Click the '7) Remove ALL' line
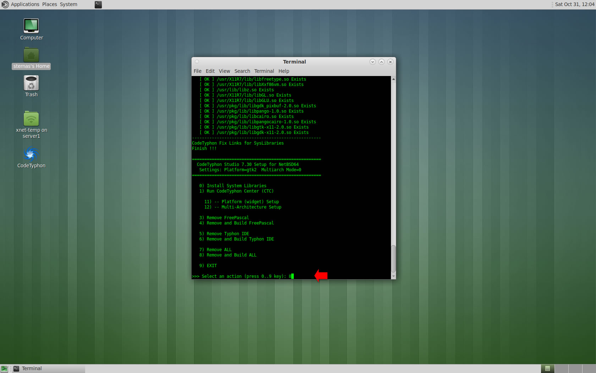This screenshot has height=373, width=596. tap(215, 250)
